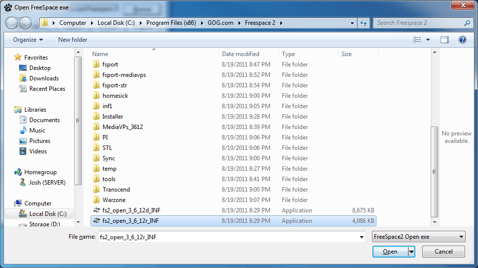The image size is (478, 268).
Task: Select the PI folder
Action: [105, 137]
